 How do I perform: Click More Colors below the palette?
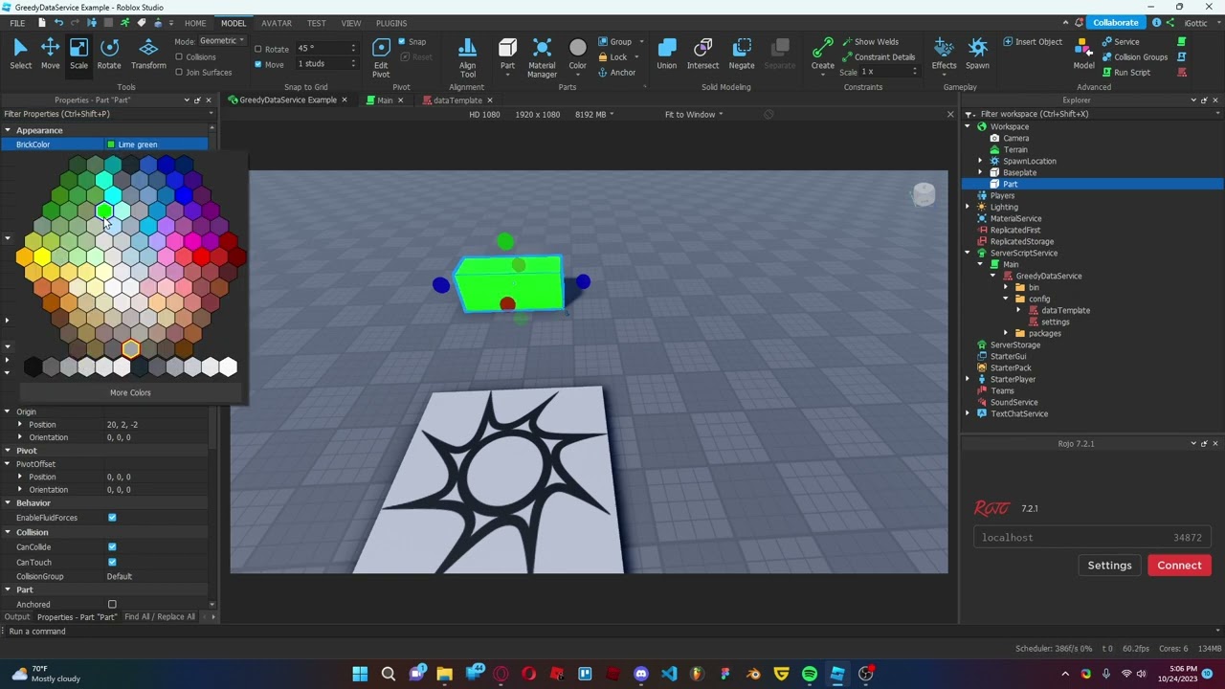130,392
